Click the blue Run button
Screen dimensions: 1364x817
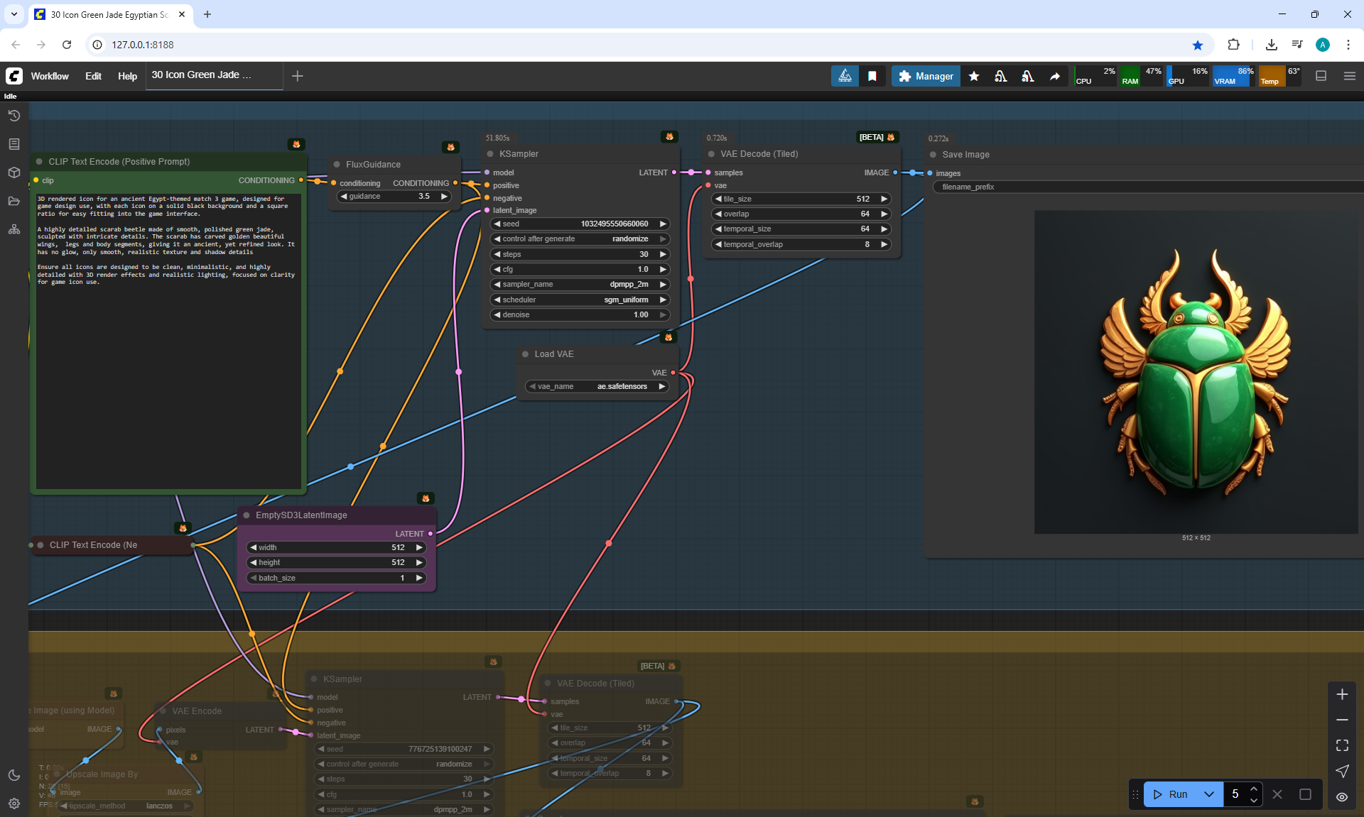(x=1171, y=794)
